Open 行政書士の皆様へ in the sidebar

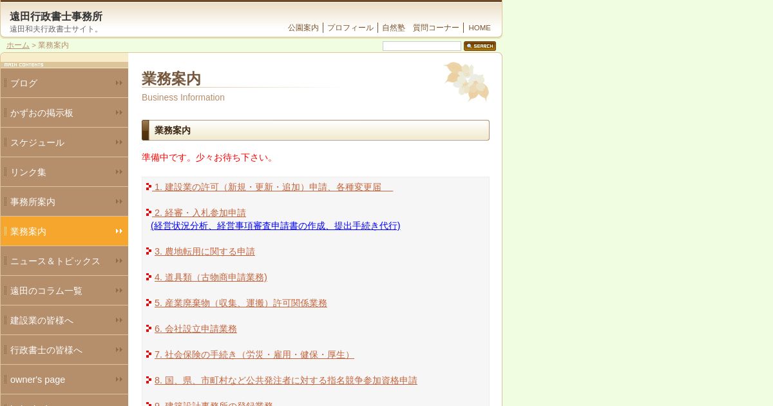(x=64, y=350)
